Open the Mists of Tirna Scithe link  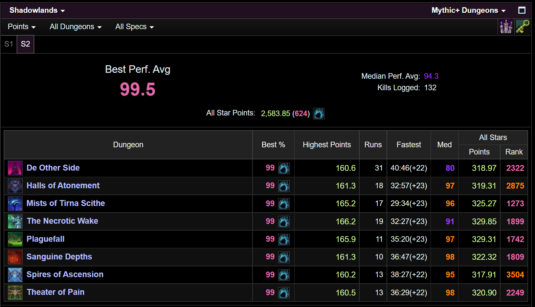pyautogui.click(x=66, y=203)
